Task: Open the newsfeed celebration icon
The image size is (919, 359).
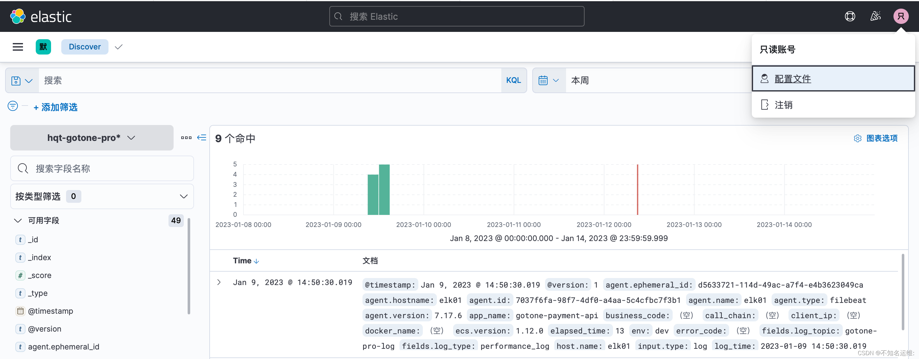Action: click(875, 16)
